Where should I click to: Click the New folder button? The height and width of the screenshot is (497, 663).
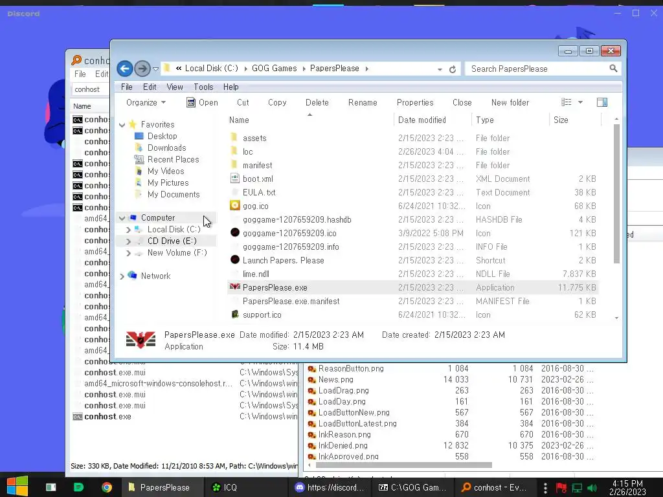(x=510, y=103)
